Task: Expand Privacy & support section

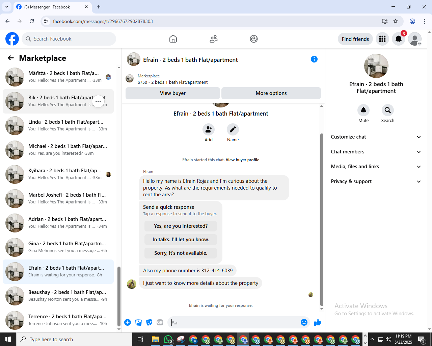Action: (376, 181)
